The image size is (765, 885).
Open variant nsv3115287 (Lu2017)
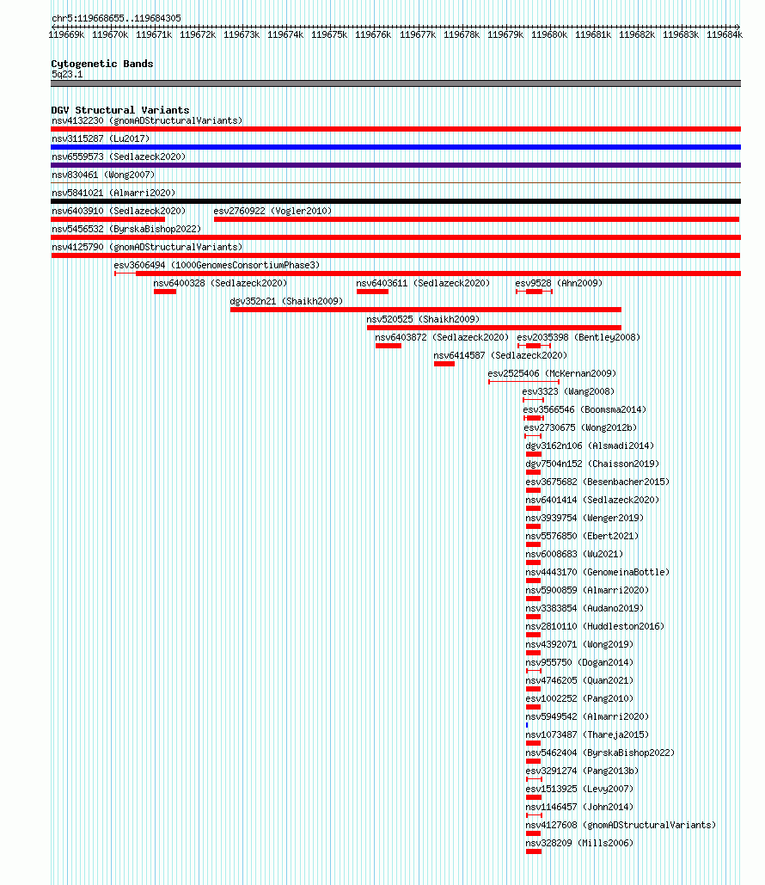(x=101, y=138)
